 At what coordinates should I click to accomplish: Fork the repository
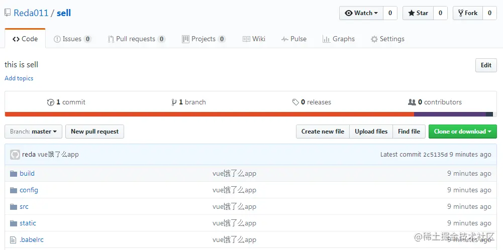tap(468, 13)
